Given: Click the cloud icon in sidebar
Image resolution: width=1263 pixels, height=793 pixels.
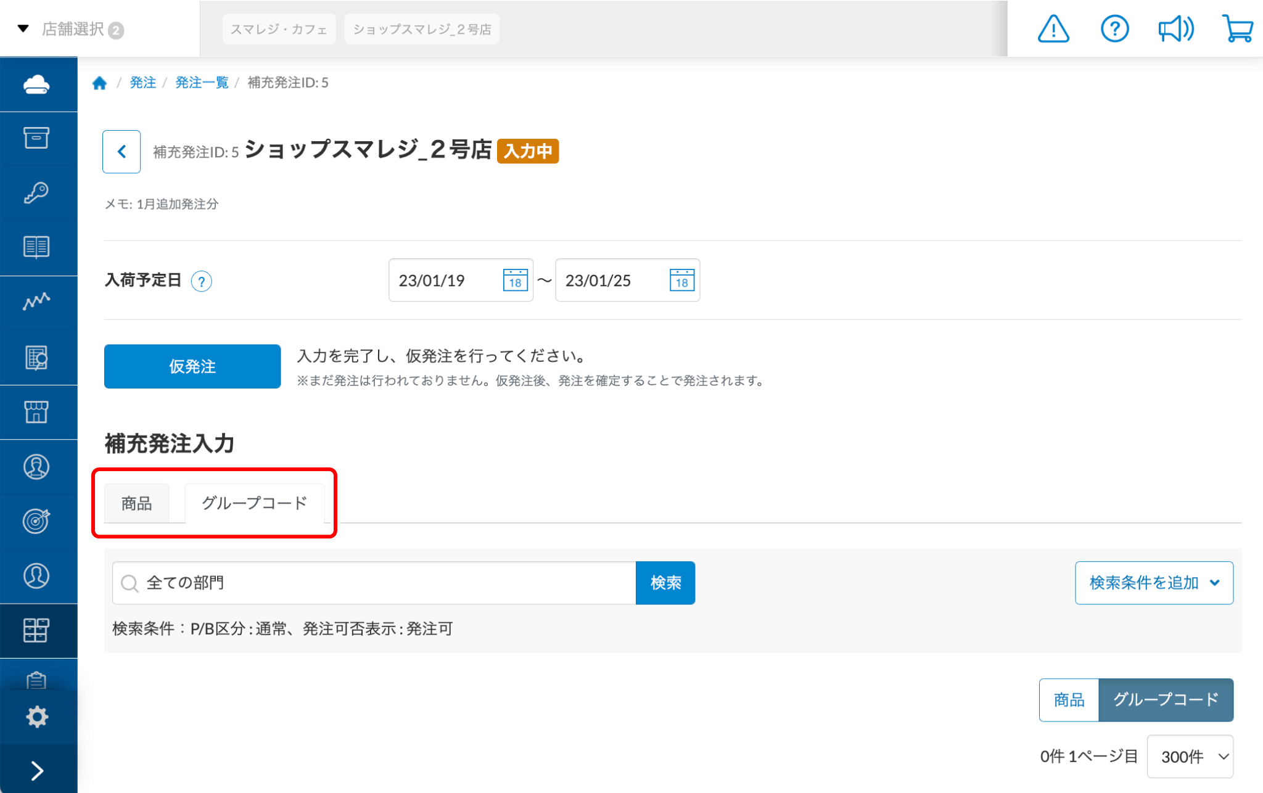Looking at the screenshot, I should pos(37,84).
